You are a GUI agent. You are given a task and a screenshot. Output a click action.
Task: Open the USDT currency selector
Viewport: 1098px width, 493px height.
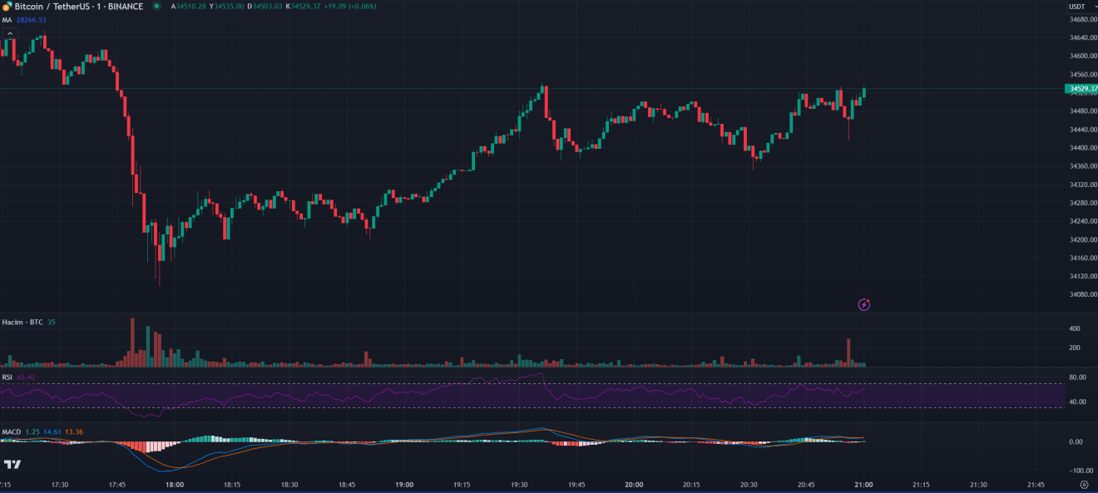pyautogui.click(x=1077, y=7)
